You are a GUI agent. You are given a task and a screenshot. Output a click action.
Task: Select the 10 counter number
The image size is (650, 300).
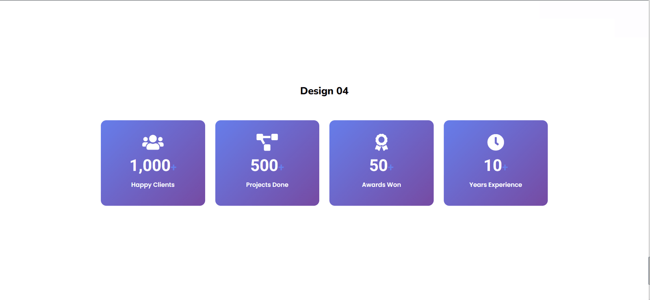click(x=492, y=165)
